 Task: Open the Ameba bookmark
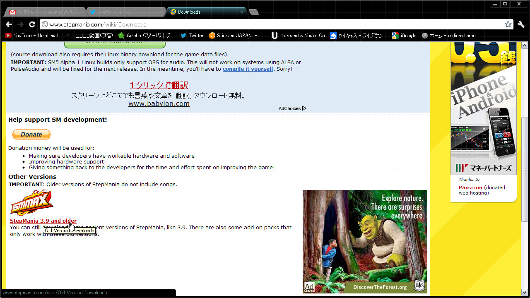pyautogui.click(x=146, y=36)
